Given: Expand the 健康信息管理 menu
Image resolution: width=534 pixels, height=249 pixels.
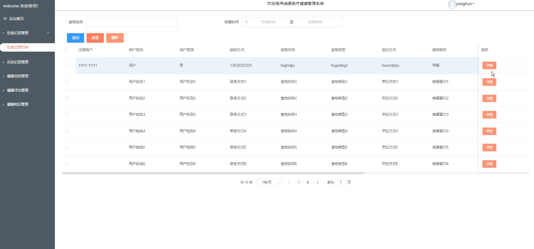Looking at the screenshot, I should point(27,76).
